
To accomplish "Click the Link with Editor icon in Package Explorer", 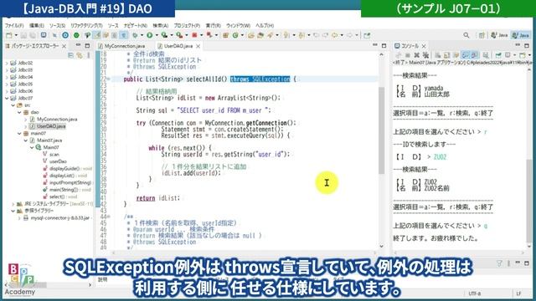I will (x=80, y=55).
